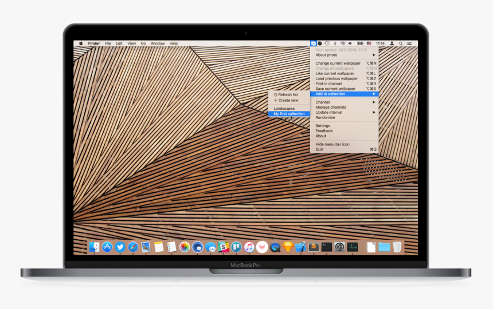
Task: Open the View menu
Action: point(131,43)
